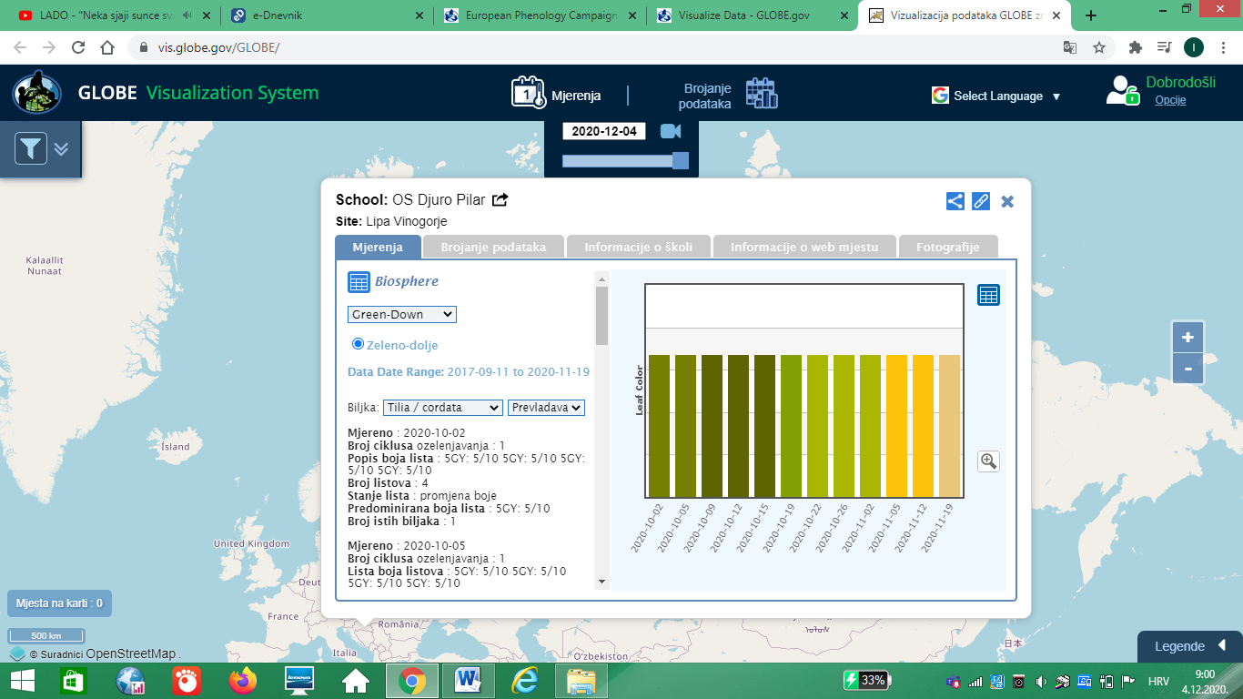Expand the Legende panel
1243x699 pixels.
tap(1189, 646)
